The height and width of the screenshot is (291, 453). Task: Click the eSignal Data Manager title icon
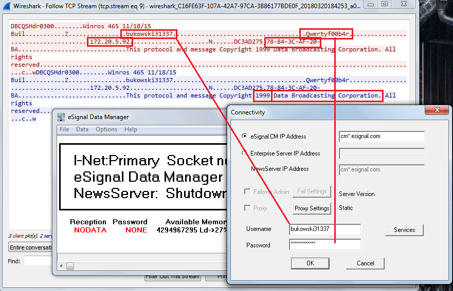pyautogui.click(x=61, y=117)
